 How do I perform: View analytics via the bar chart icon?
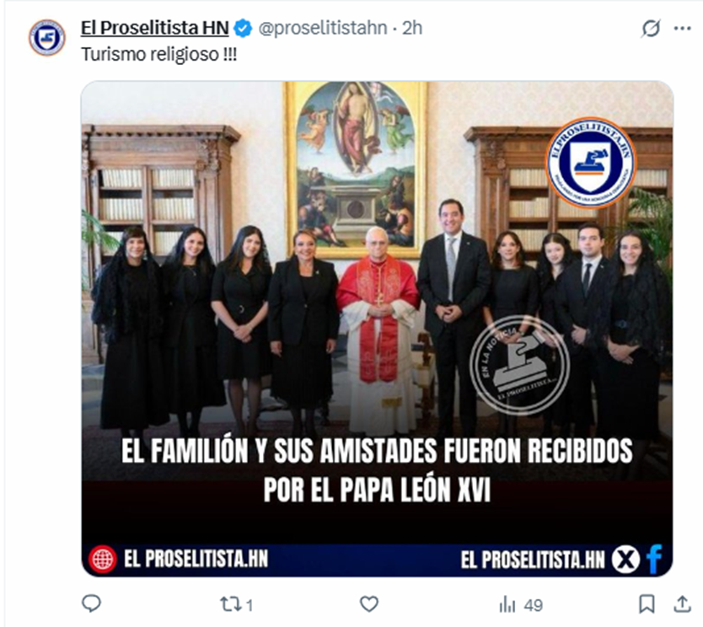[x=507, y=604]
